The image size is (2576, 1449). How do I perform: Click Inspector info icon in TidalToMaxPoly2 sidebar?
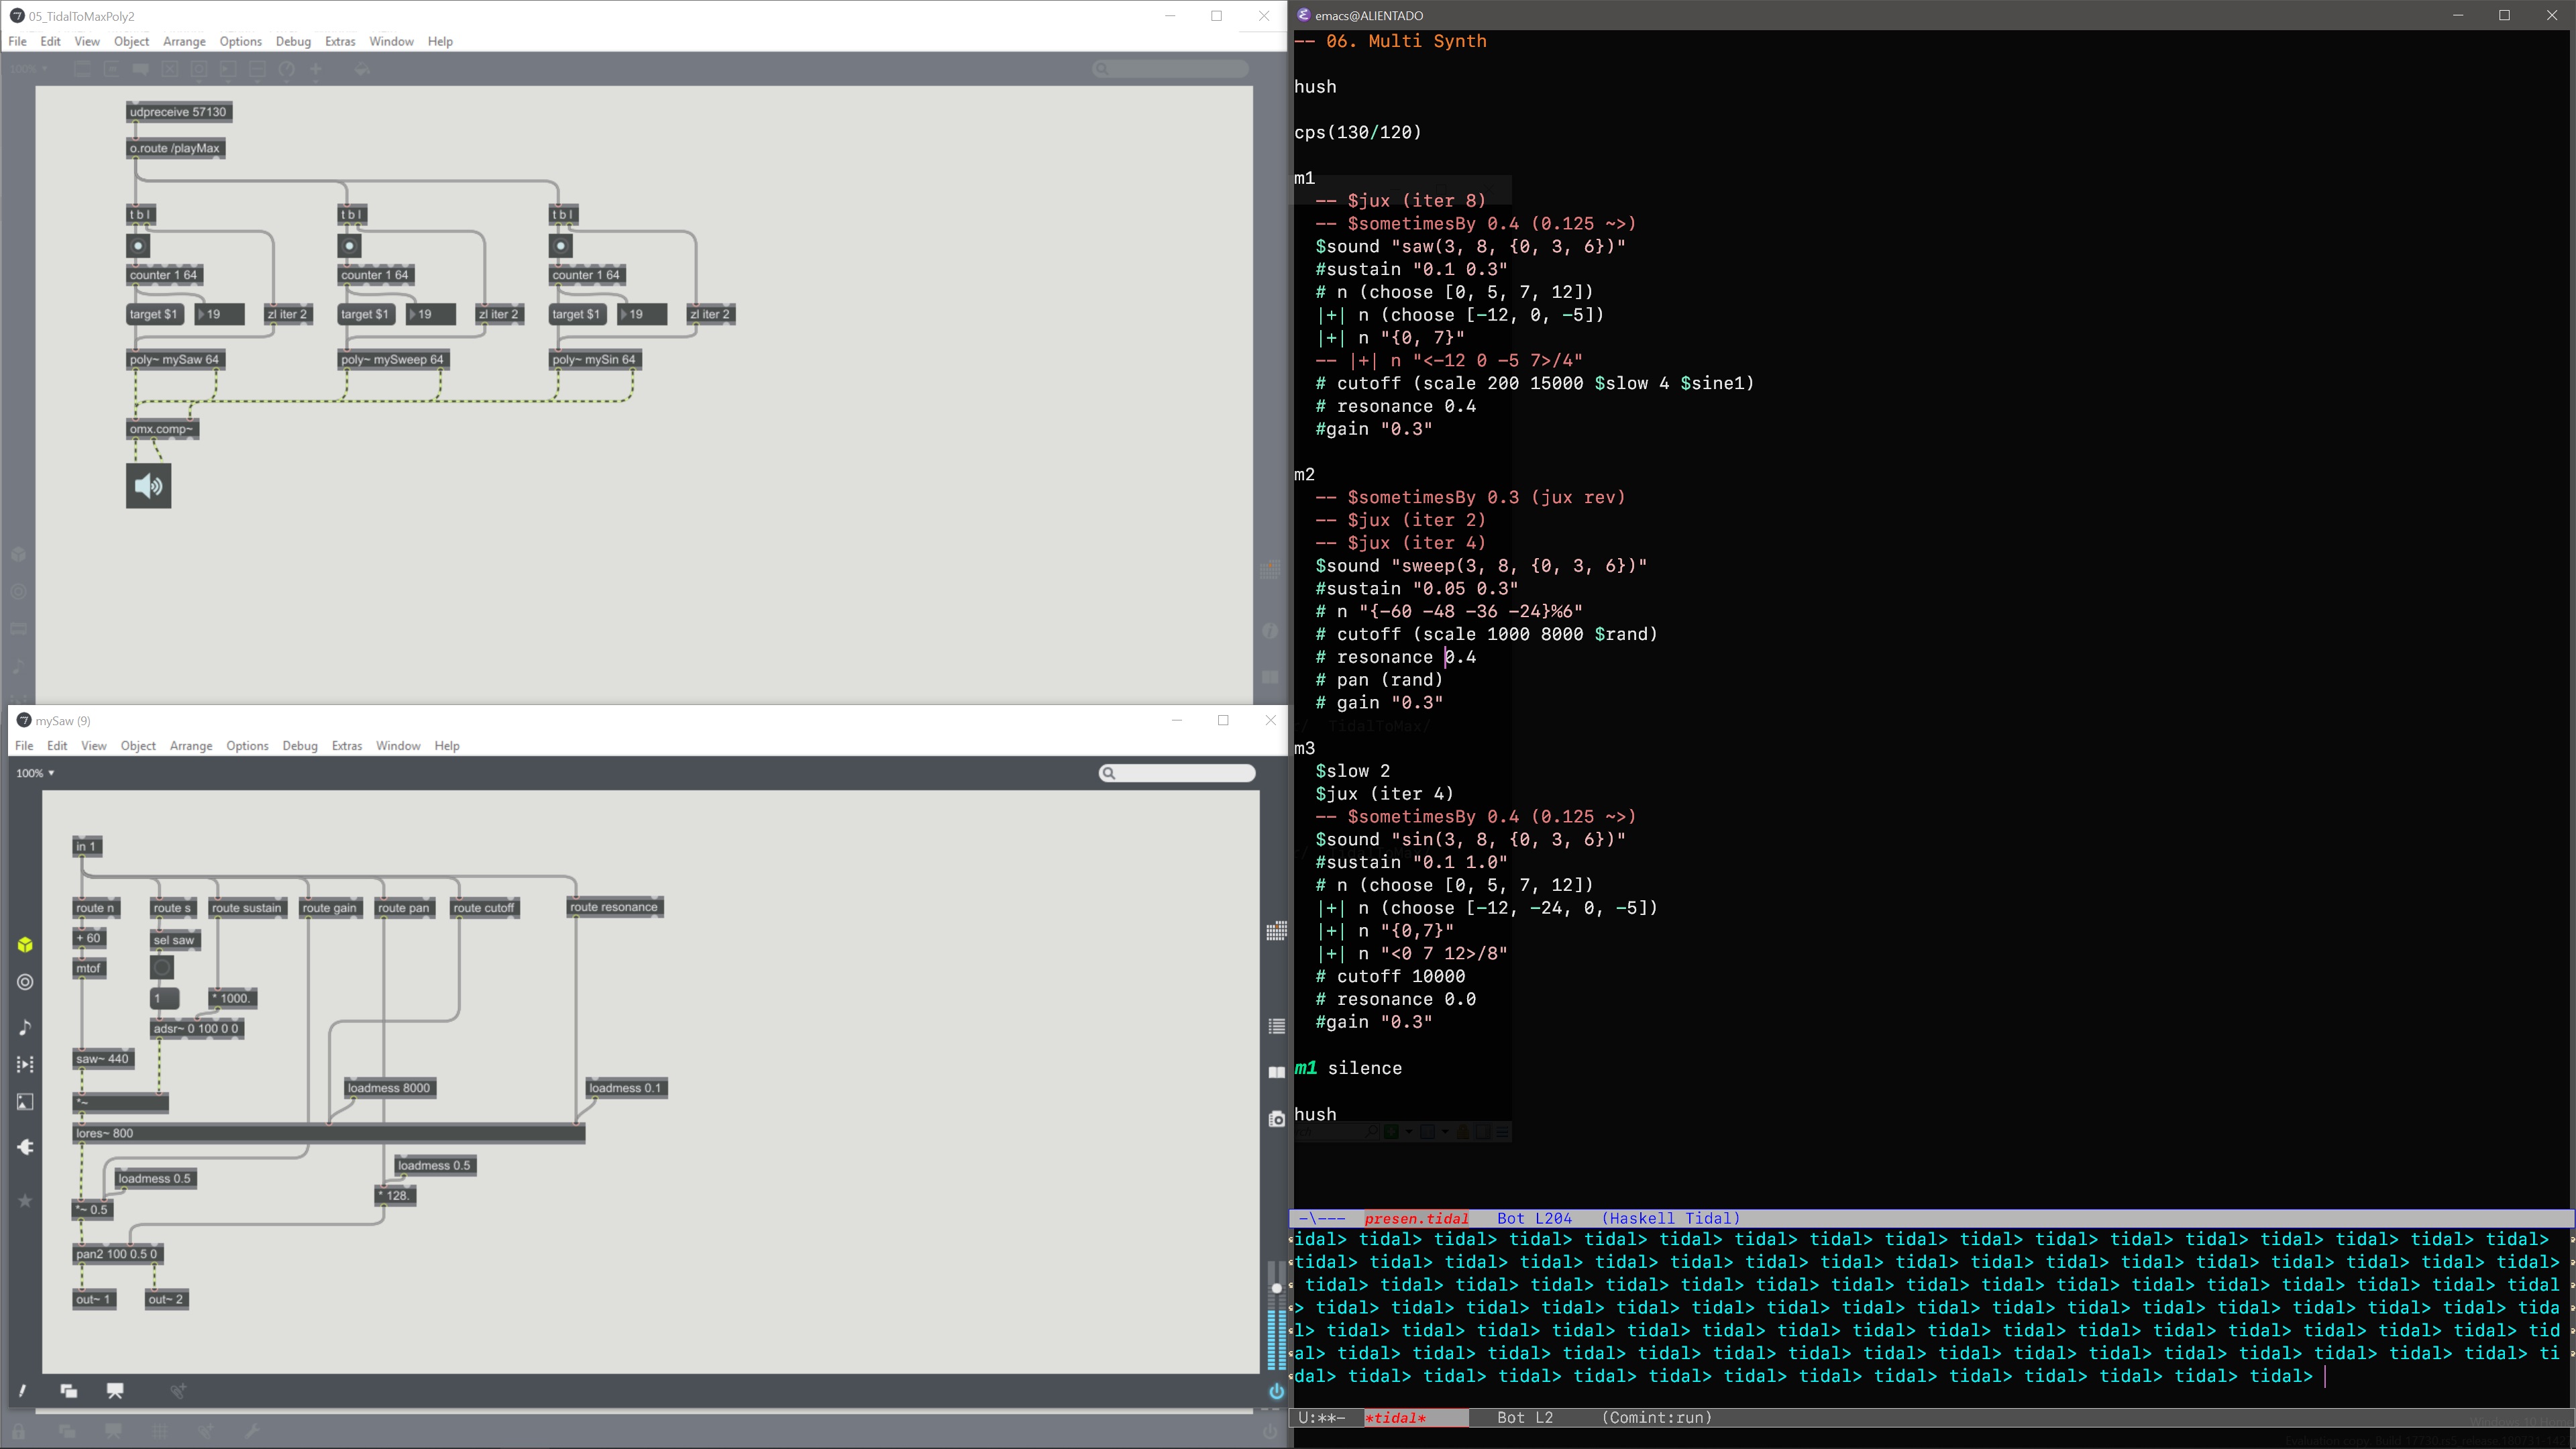click(1270, 630)
